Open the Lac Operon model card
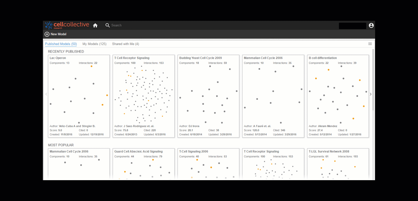 tap(79, 96)
